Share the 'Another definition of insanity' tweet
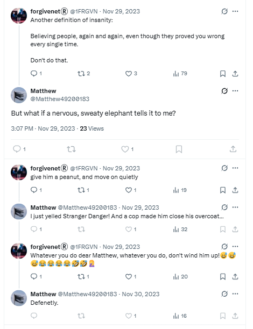 (x=235, y=74)
